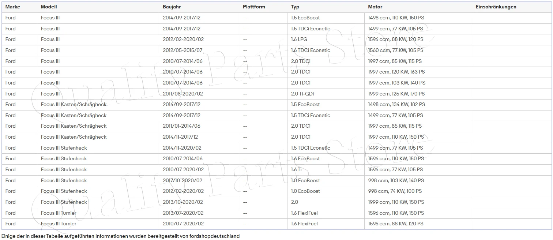Select the 1.6 LPG type cell
The height and width of the screenshot is (240, 553).
pyautogui.click(x=326, y=40)
